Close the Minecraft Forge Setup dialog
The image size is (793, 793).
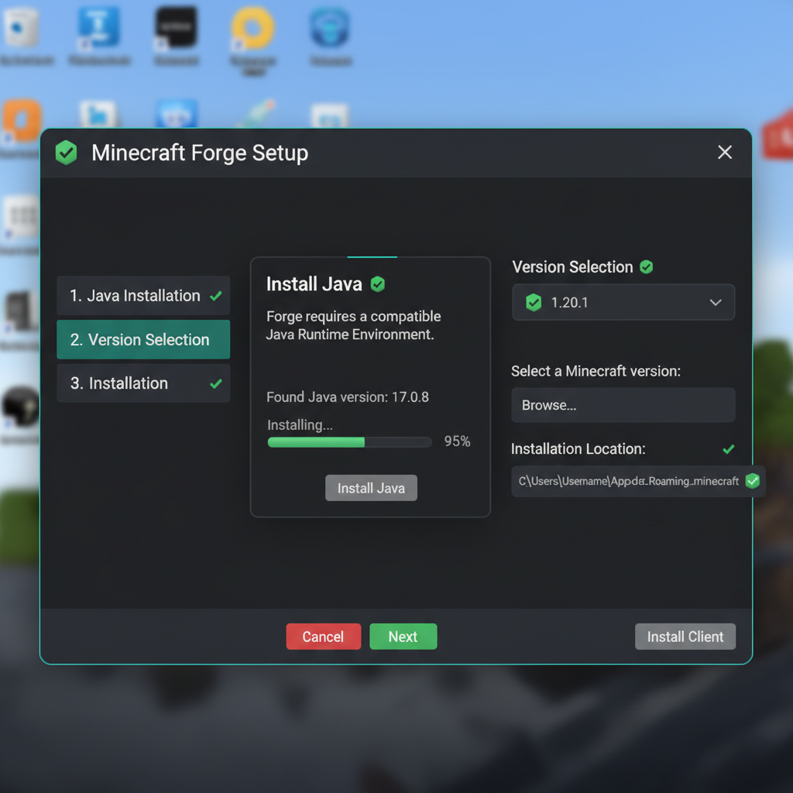pos(725,153)
